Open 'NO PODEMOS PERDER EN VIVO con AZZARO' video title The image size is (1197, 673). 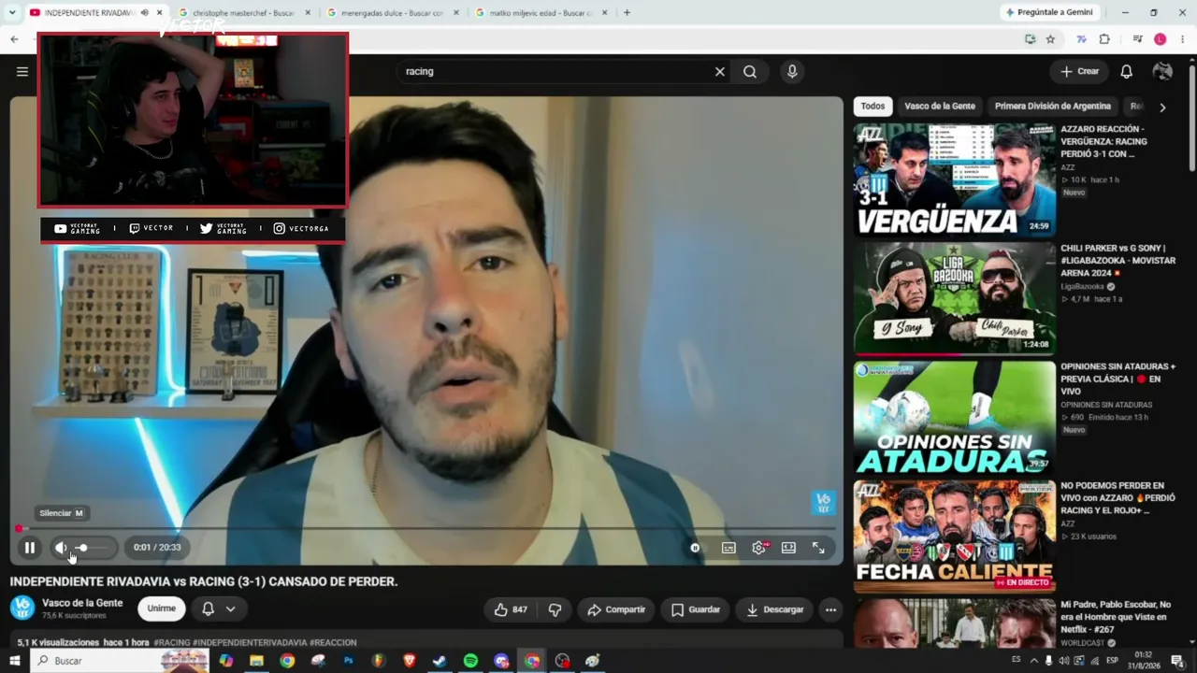pos(1118,498)
